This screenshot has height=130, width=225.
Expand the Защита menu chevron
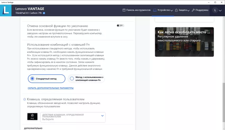pos(188,11)
